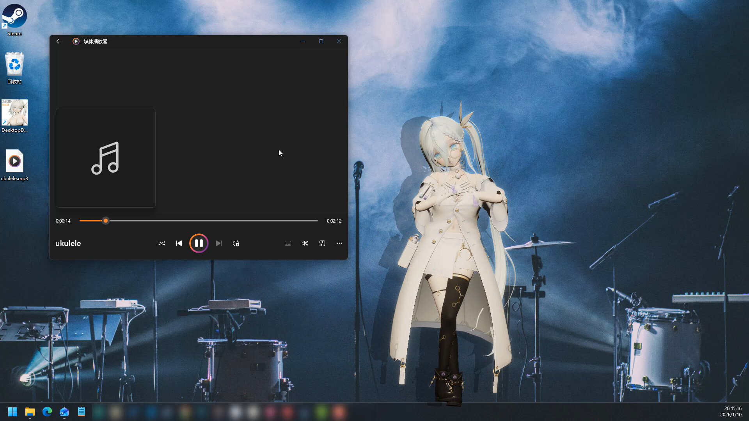Launch the DesktopDancer shortcut
Viewport: 749px width, 421px height.
(x=14, y=113)
